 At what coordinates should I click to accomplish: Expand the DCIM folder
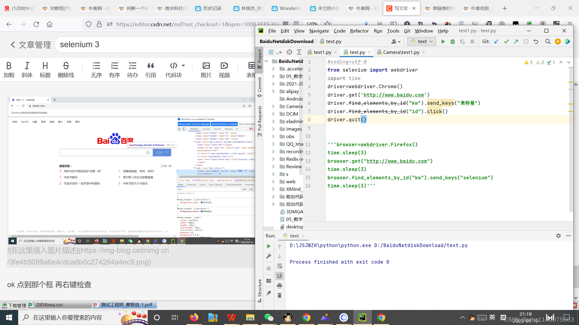273,114
